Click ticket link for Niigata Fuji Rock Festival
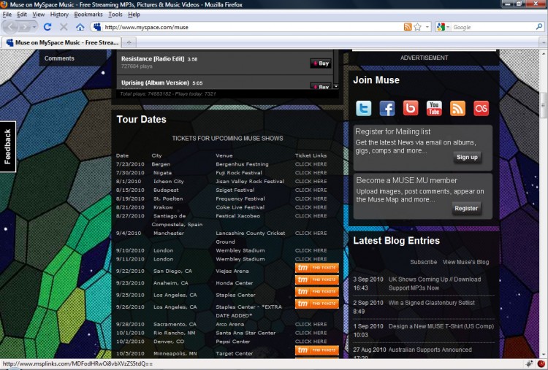The width and height of the screenshot is (548, 370). (x=311, y=173)
